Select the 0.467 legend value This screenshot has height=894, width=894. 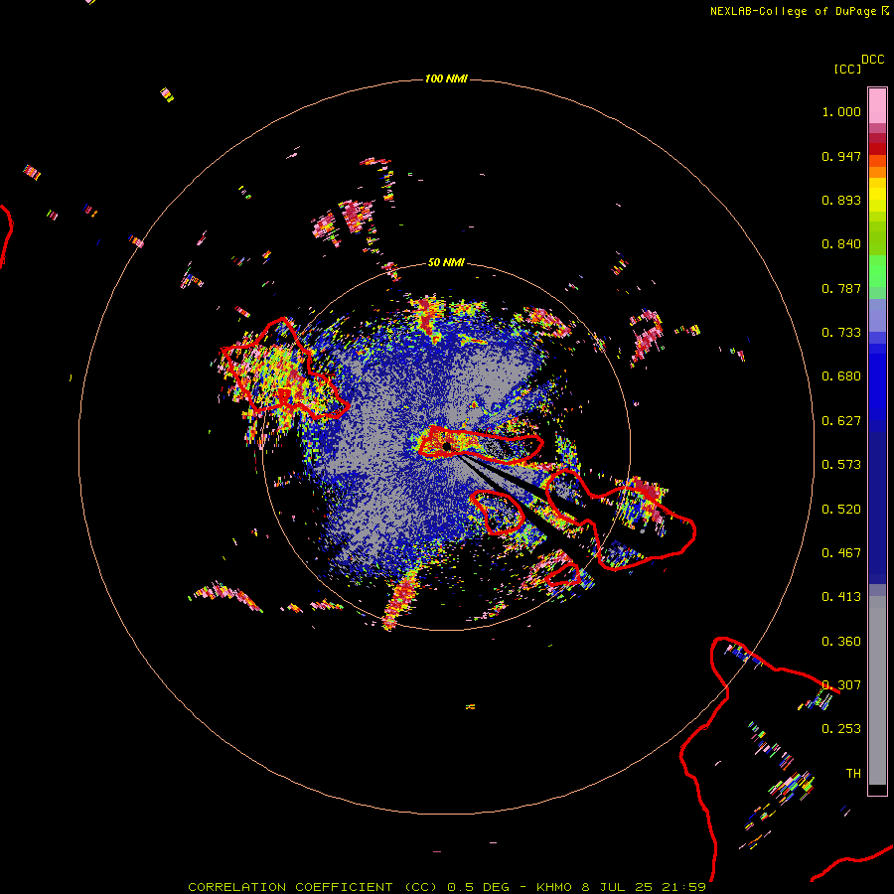[841, 553]
